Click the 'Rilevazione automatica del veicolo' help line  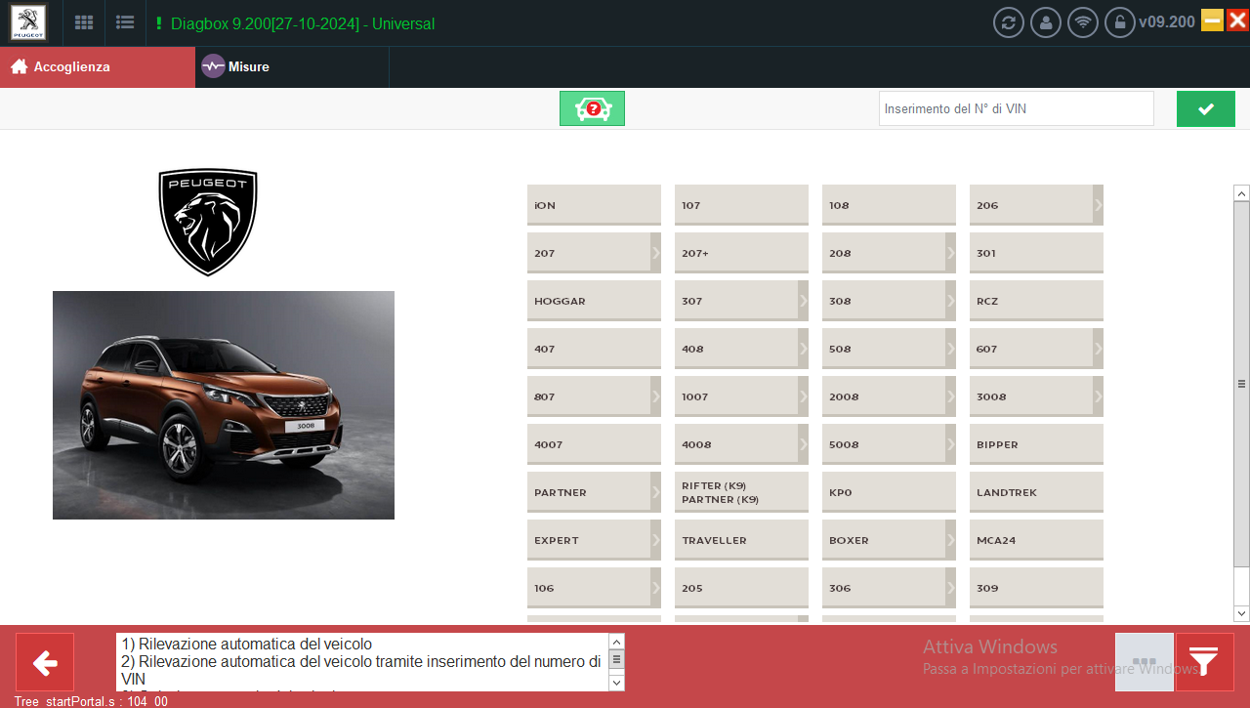[x=247, y=644]
